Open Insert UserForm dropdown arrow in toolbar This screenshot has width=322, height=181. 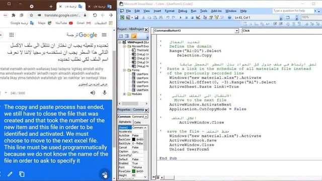[x=132, y=18]
